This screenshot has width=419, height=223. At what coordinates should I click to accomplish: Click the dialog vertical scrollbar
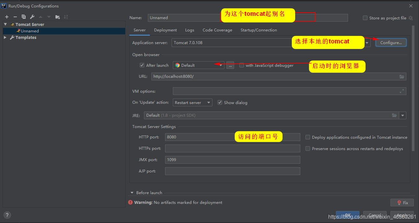pyautogui.click(x=413, y=88)
